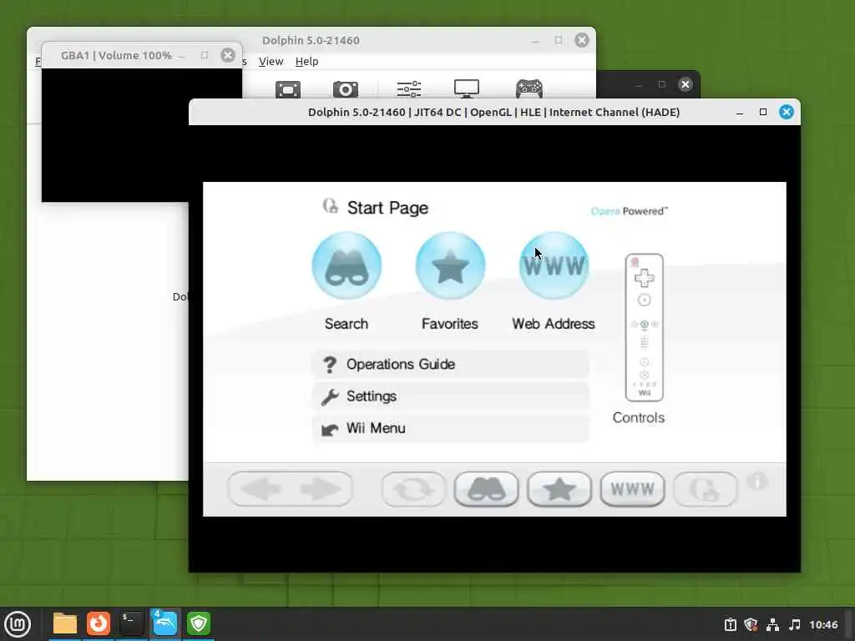This screenshot has height=641, width=855.
Task: Minimize the GBA1 window
Action: [182, 56]
